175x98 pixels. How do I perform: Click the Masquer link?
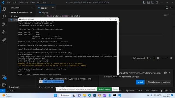pos(115,89)
